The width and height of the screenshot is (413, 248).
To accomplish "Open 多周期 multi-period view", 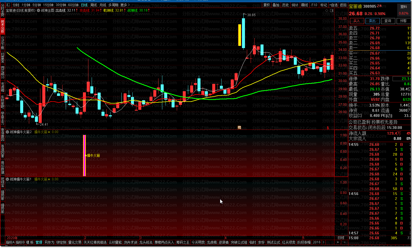I will click(x=113, y=5).
